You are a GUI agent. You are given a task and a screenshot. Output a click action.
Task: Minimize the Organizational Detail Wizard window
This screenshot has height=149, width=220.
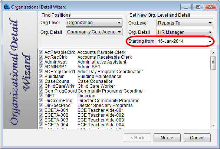click(186, 7)
